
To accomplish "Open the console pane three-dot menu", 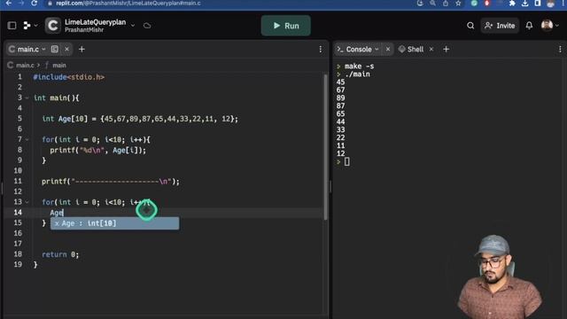I will click(x=560, y=50).
